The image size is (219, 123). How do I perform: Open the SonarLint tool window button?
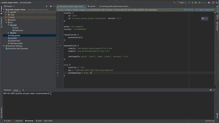pyautogui.click(x=18, y=121)
